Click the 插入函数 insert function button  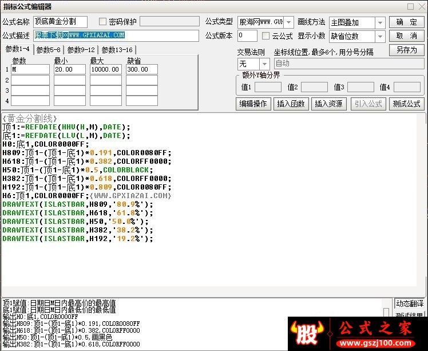pyautogui.click(x=291, y=104)
